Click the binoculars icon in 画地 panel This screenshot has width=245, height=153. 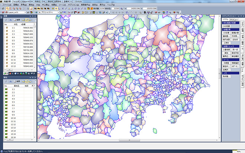(x=10, y=82)
